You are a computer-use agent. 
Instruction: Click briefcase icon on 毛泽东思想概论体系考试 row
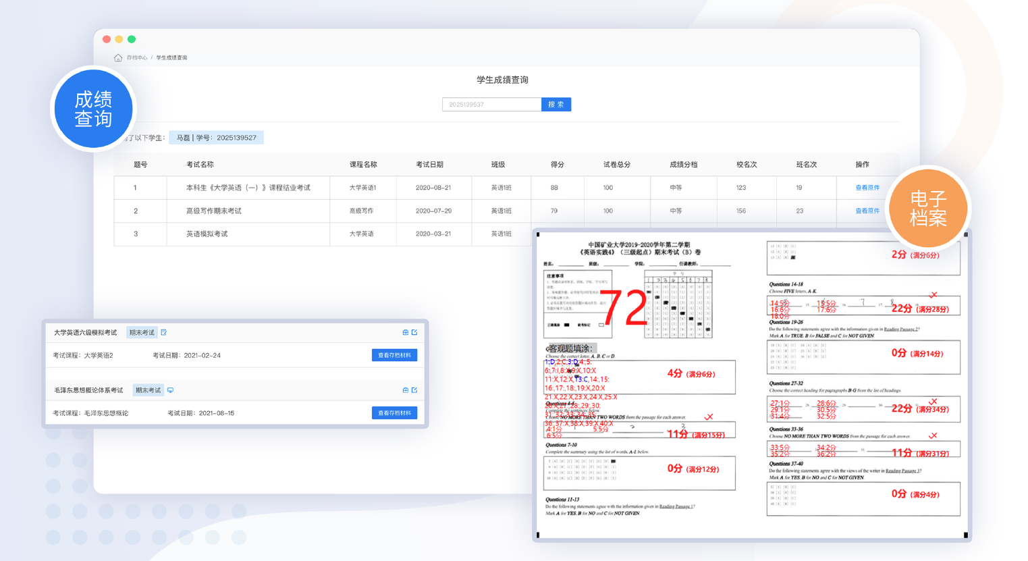coord(406,390)
